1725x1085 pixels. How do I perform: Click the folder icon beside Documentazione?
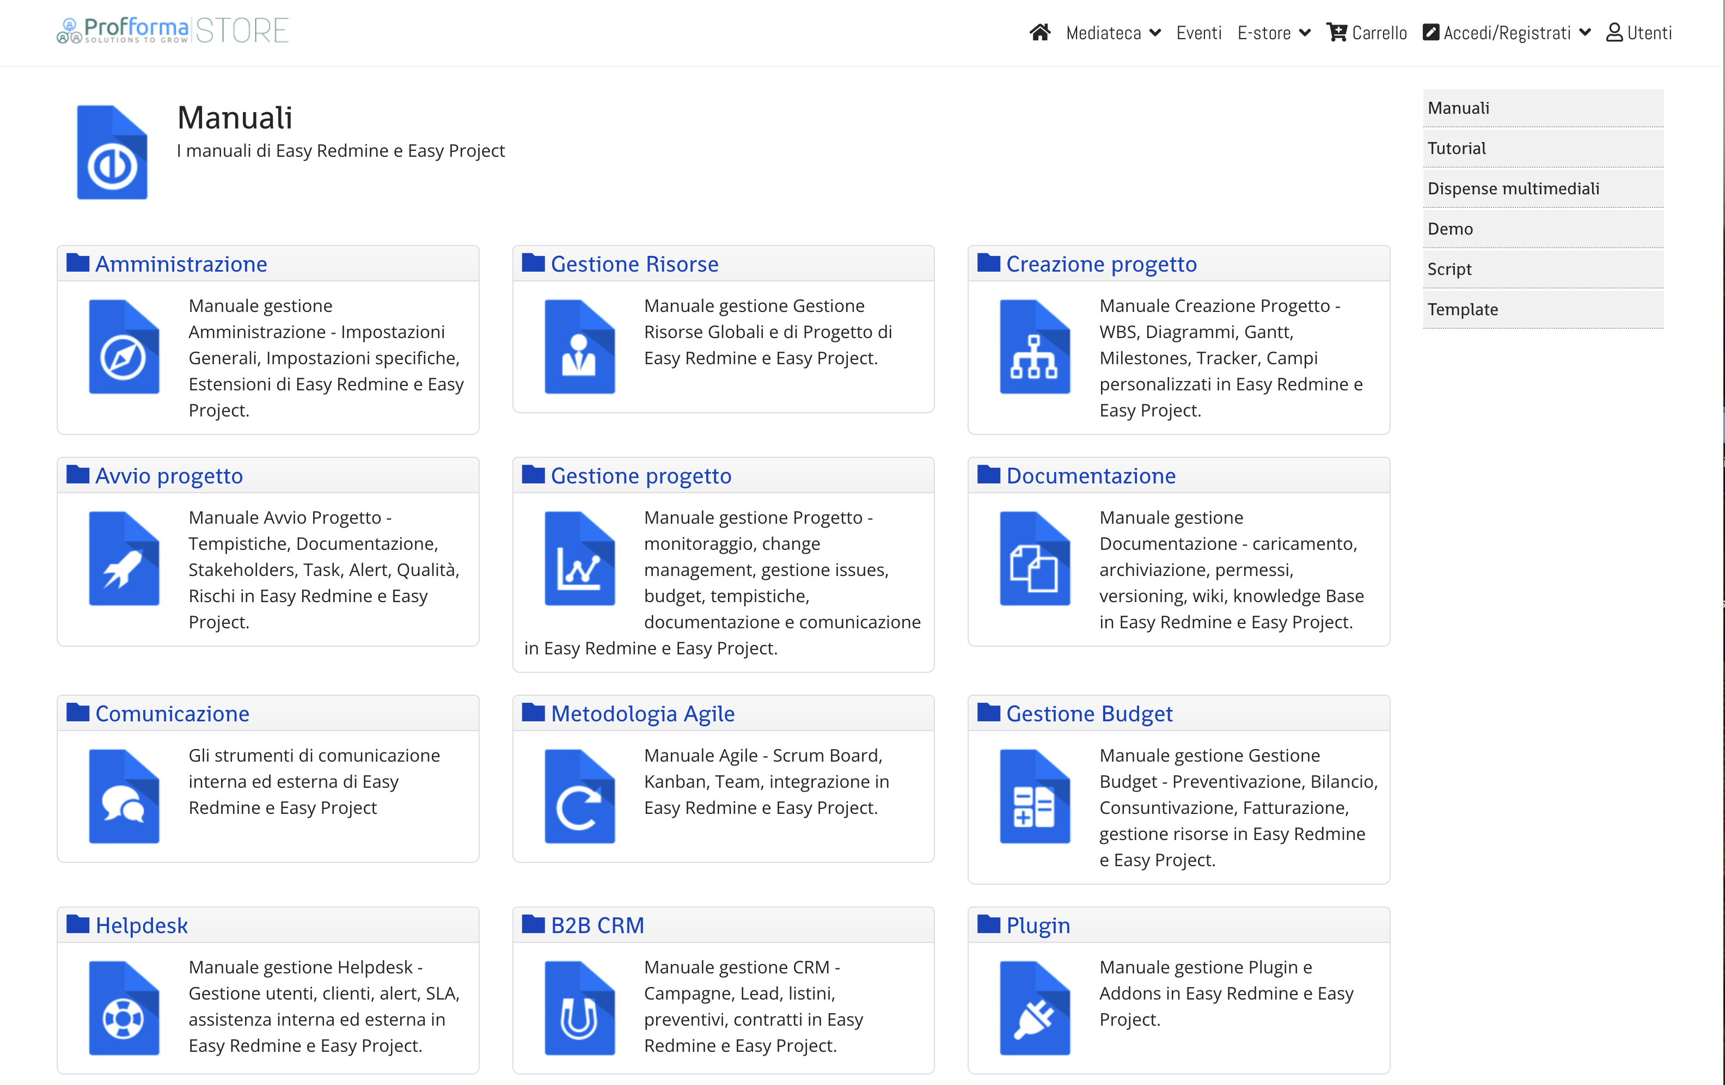[989, 475]
